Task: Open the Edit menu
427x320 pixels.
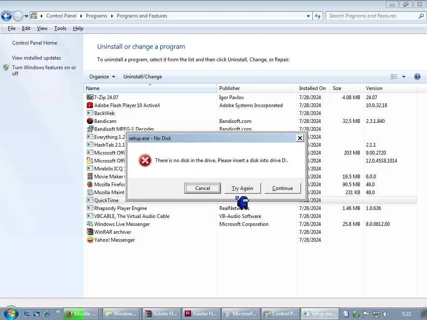Action: click(26, 28)
